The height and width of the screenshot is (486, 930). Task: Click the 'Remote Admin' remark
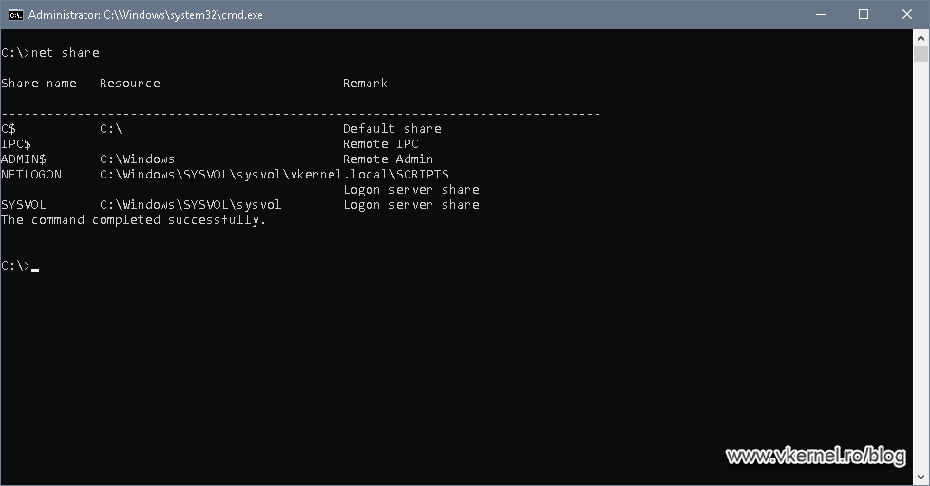(388, 159)
